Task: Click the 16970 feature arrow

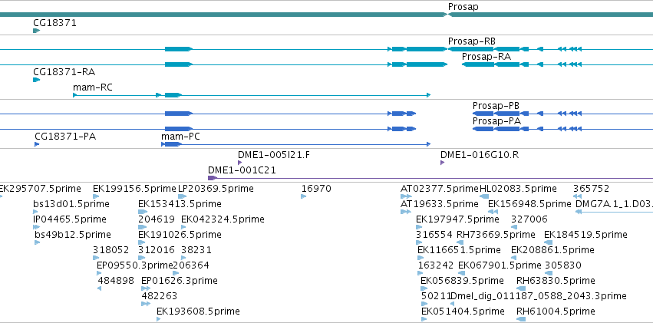Action: [304, 196]
